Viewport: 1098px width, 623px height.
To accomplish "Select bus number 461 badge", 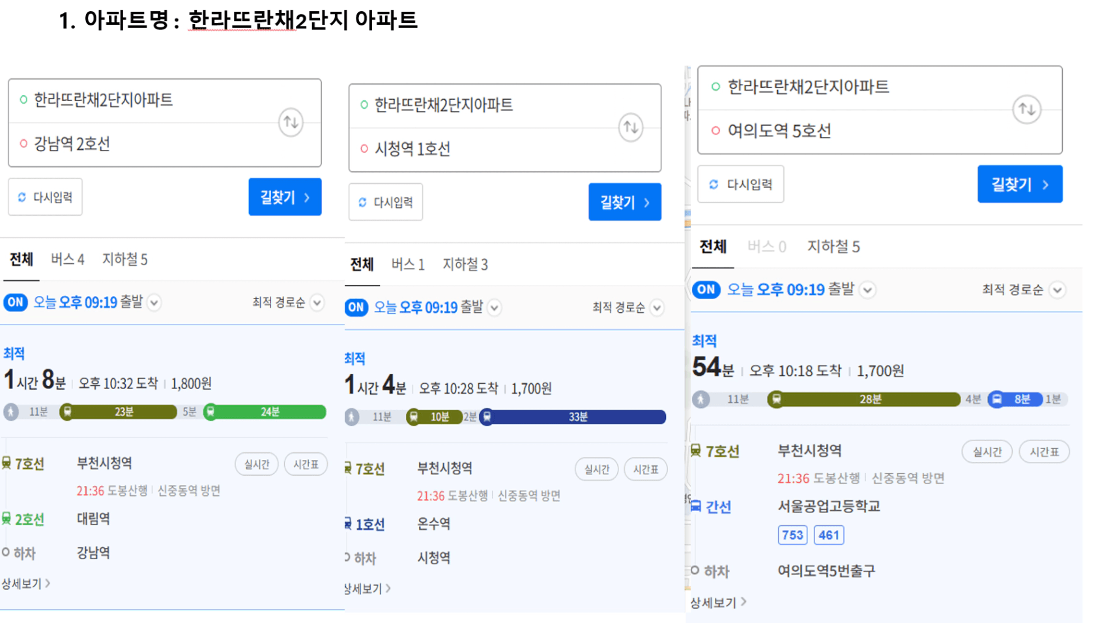I will pyautogui.click(x=829, y=535).
